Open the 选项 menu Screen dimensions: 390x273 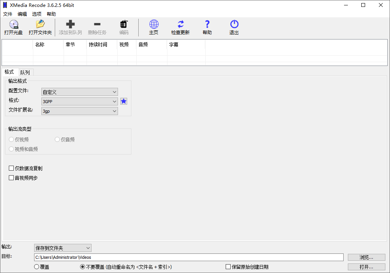(36, 14)
